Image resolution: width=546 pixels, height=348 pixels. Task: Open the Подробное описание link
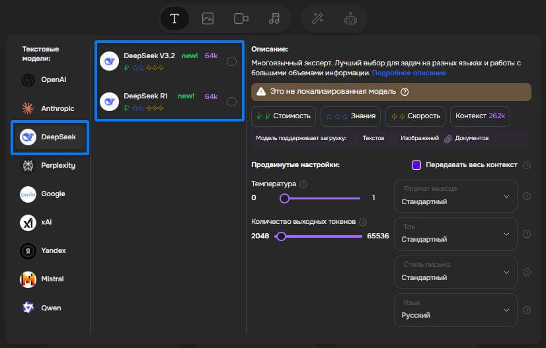click(409, 73)
